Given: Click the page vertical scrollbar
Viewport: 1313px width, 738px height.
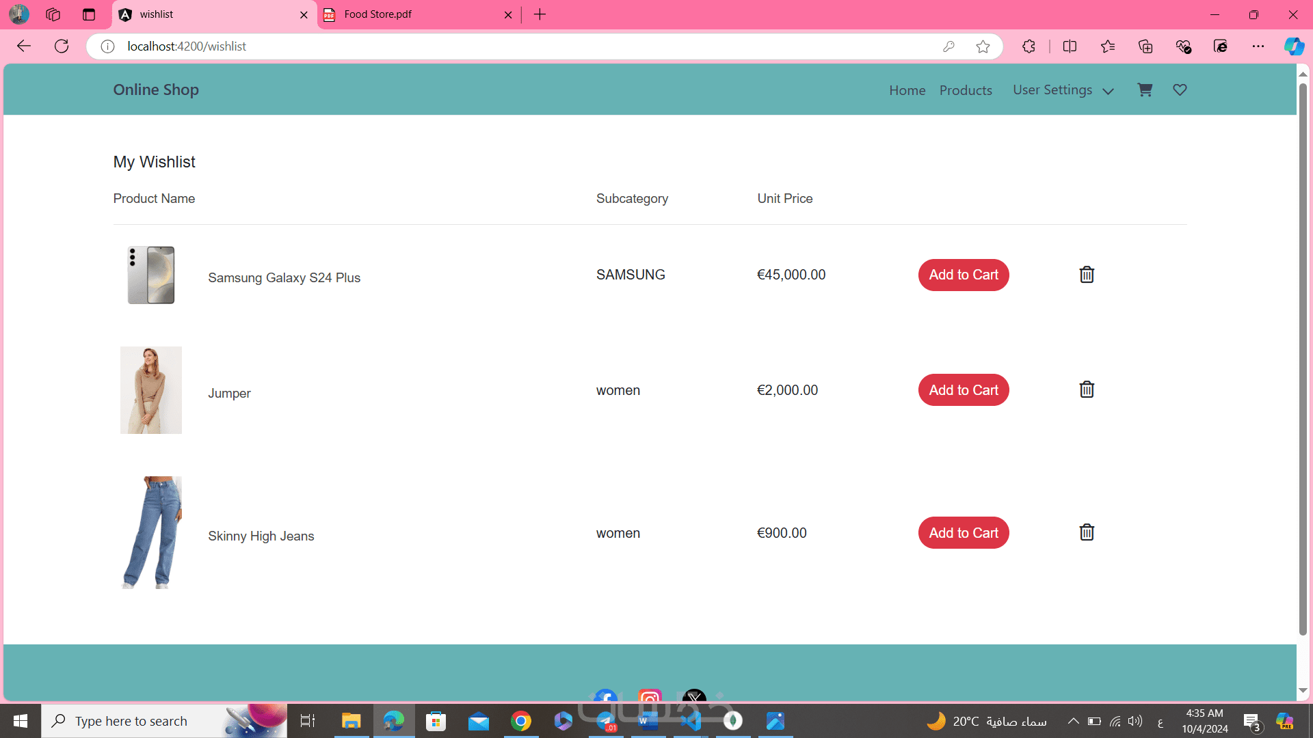Looking at the screenshot, I should 1302,355.
